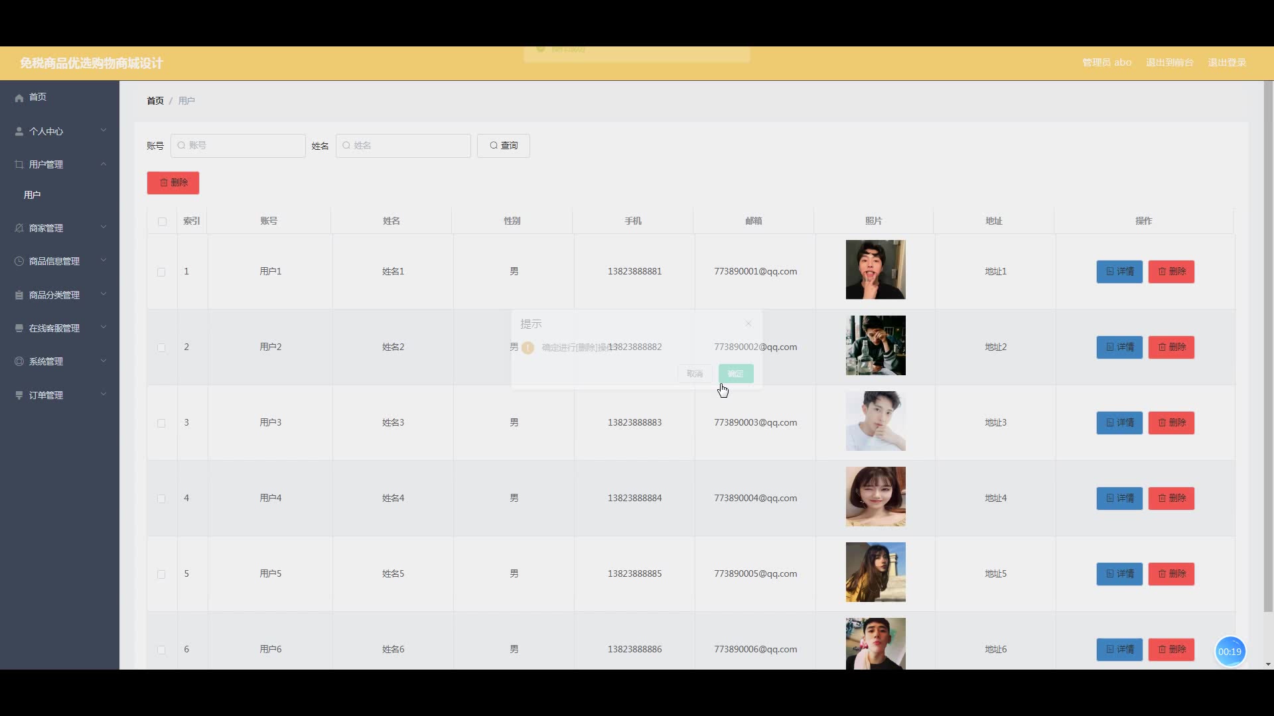Click the 商品信息管理 clock icon

click(19, 261)
